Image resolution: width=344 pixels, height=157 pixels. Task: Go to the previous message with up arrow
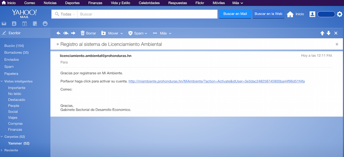[322, 33]
